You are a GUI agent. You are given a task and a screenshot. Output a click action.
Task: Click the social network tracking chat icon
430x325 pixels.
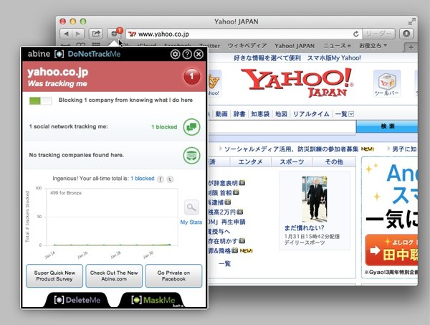191,127
